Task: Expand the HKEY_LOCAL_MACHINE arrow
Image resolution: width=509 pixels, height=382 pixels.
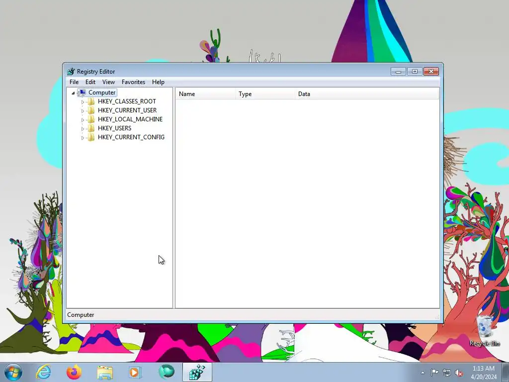Action: [83, 119]
